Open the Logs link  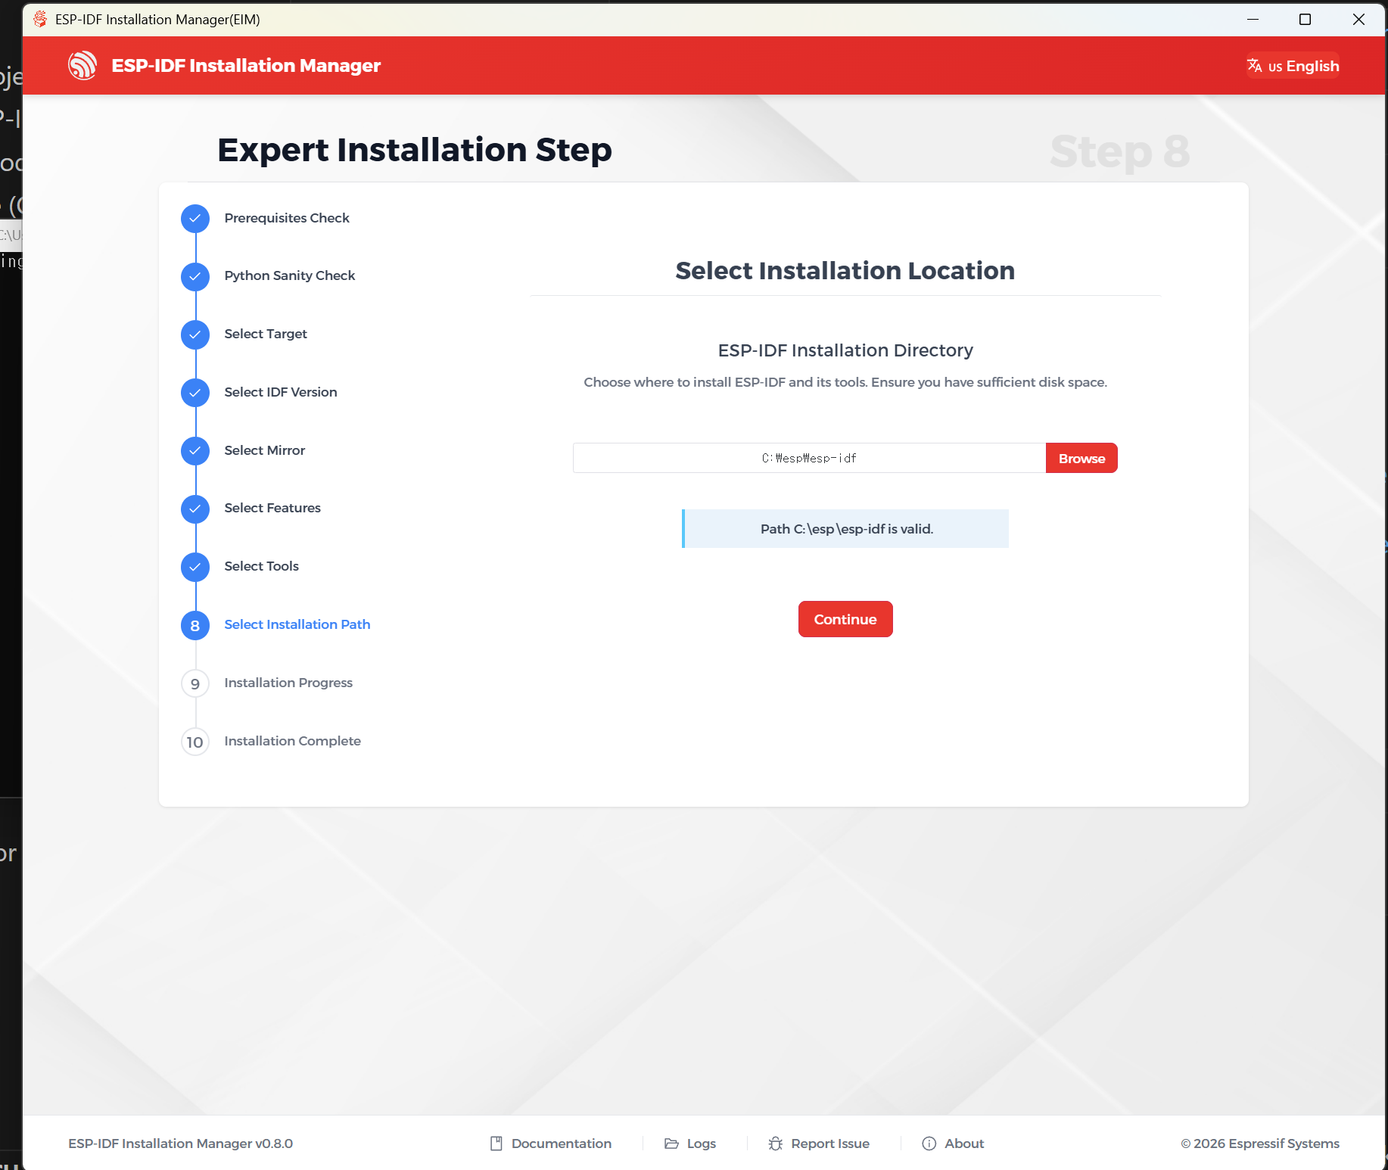pos(690,1144)
